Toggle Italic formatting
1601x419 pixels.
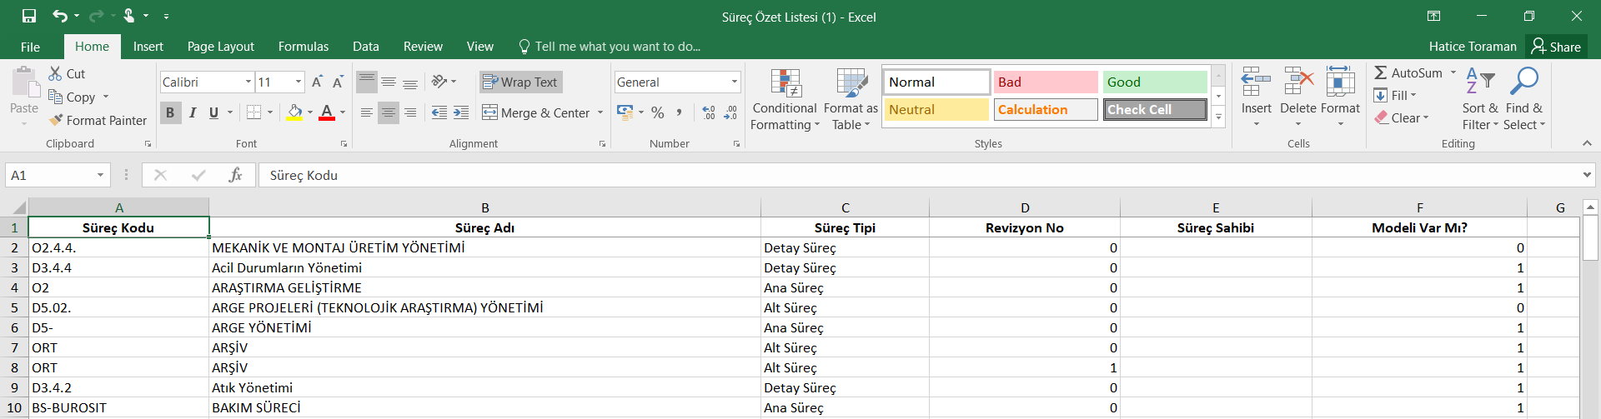click(193, 112)
